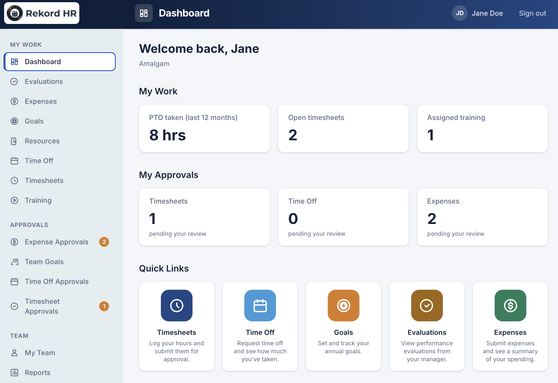The image size is (558, 383).
Task: Open the Assigned training card
Action: [483, 128]
